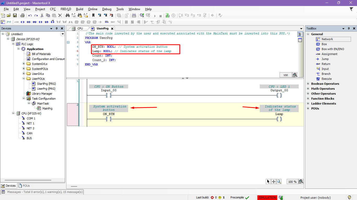Click the red SIMULATION status indicator
The height and width of the screenshot is (200, 357).
click(x=267, y=198)
